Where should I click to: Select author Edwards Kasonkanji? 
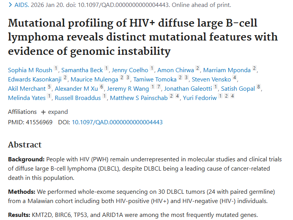coord(35,80)
